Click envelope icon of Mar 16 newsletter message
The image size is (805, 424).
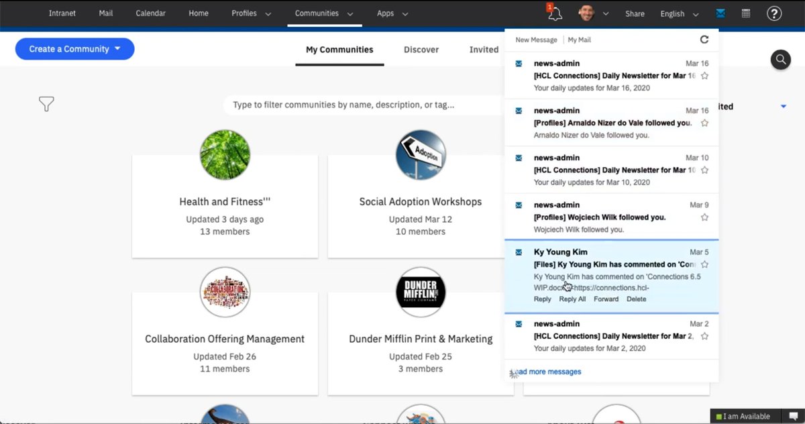pos(519,63)
